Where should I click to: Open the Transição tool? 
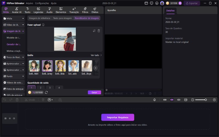click(x=74, y=10)
